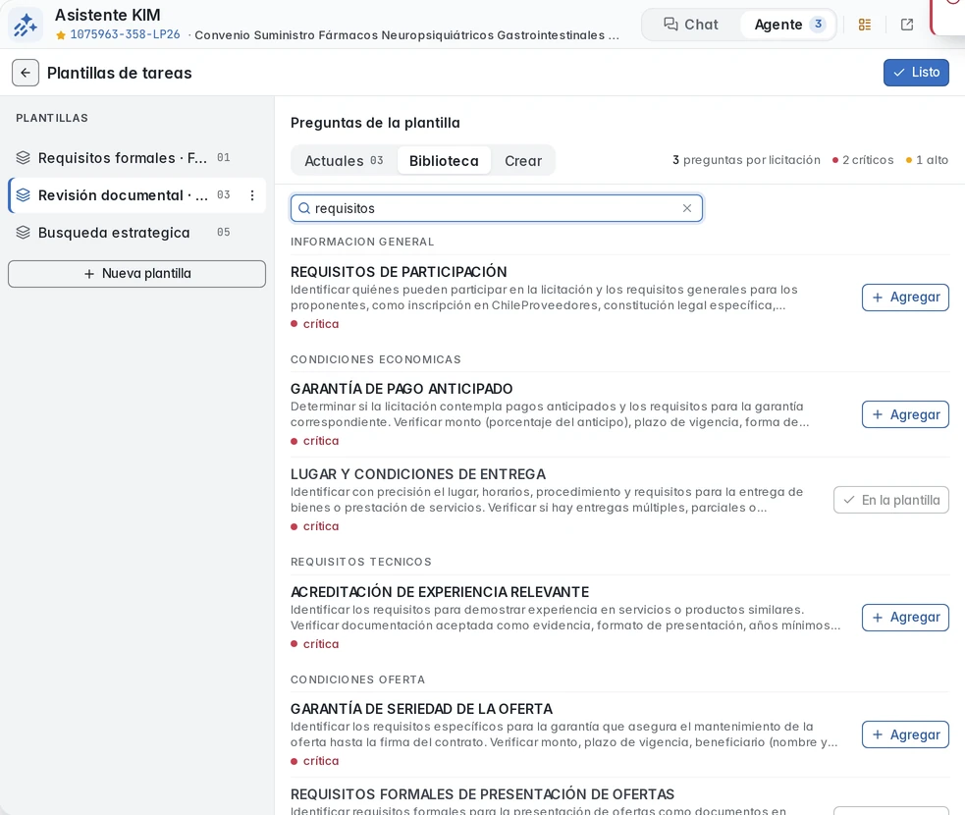
Task: Open the three-dot menu for Revisión documental
Action: (251, 195)
